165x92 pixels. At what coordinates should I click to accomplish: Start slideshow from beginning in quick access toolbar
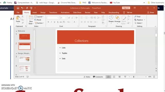click(31, 8)
